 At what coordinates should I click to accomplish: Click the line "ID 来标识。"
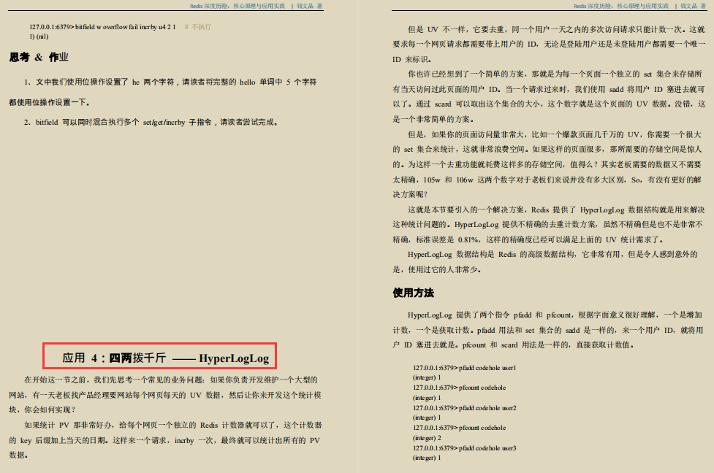coord(412,60)
